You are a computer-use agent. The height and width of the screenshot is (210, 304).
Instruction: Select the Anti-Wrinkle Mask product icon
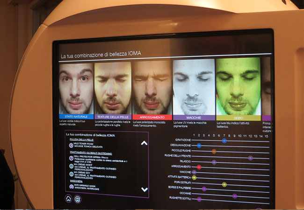71,186
